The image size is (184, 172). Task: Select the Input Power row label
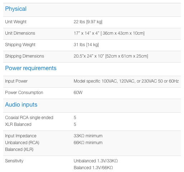pyautogui.click(x=16, y=81)
